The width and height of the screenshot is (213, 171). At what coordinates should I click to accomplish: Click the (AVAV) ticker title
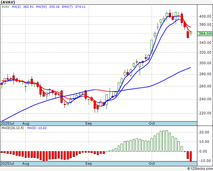[8, 2]
